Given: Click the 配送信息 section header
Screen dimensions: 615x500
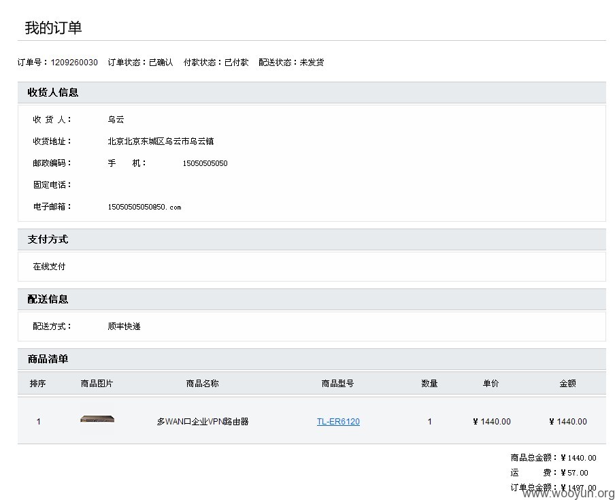Looking at the screenshot, I should click(312, 299).
